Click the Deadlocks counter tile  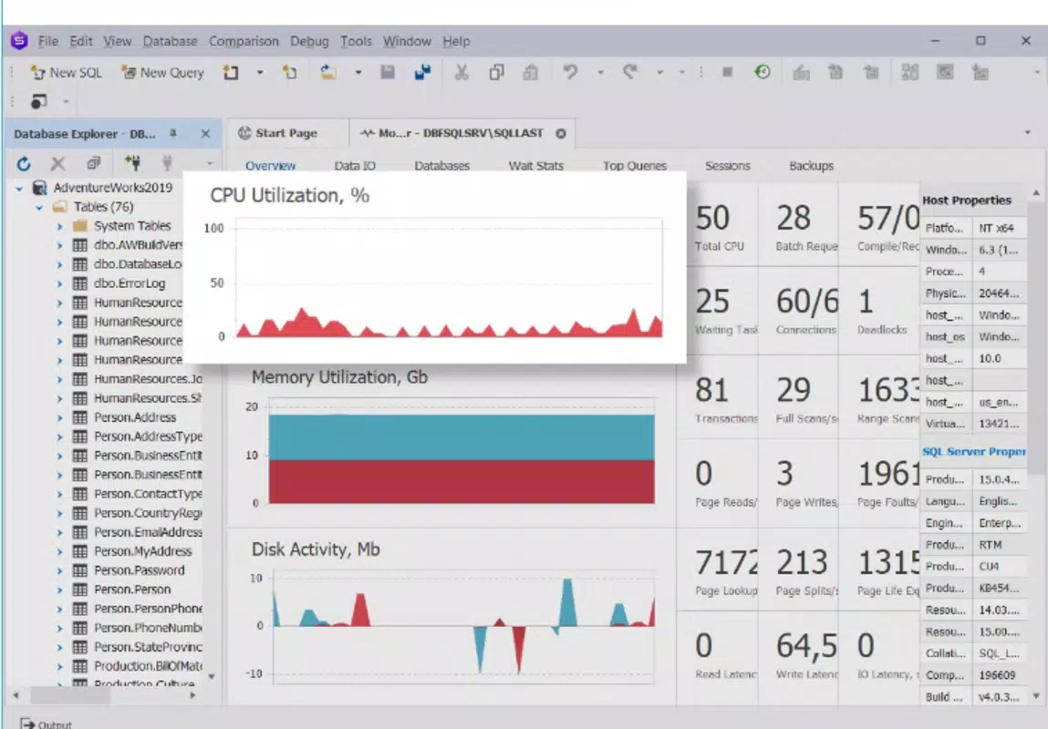[879, 313]
